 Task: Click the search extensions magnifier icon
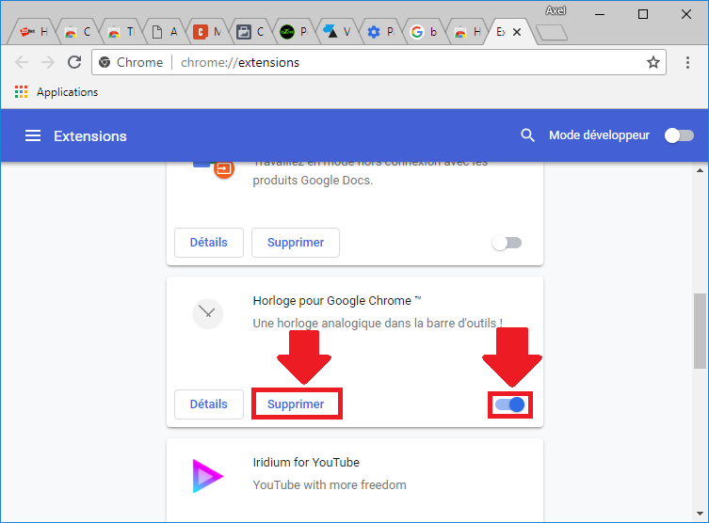(x=527, y=135)
